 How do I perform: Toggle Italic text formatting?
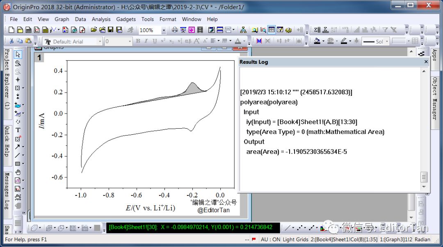click(146, 41)
